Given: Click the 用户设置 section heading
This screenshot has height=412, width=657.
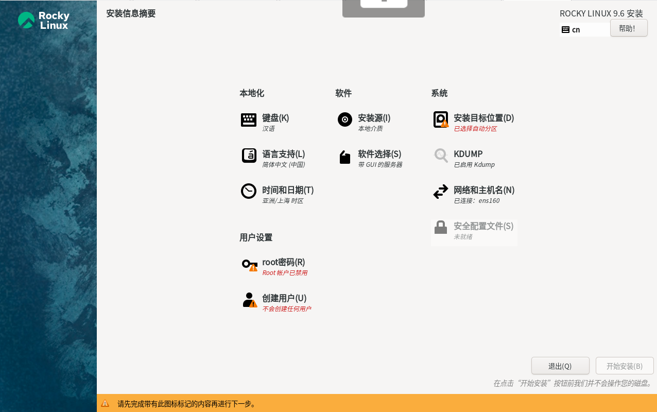Looking at the screenshot, I should coord(256,237).
